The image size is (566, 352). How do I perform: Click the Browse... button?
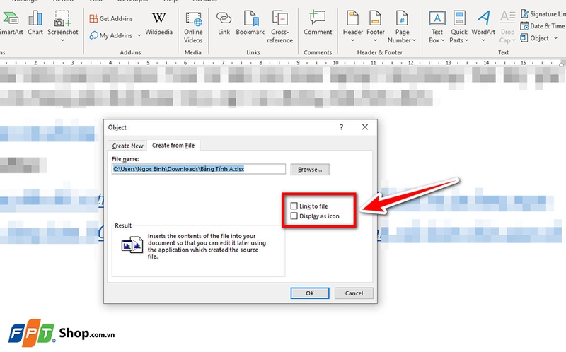click(x=310, y=170)
